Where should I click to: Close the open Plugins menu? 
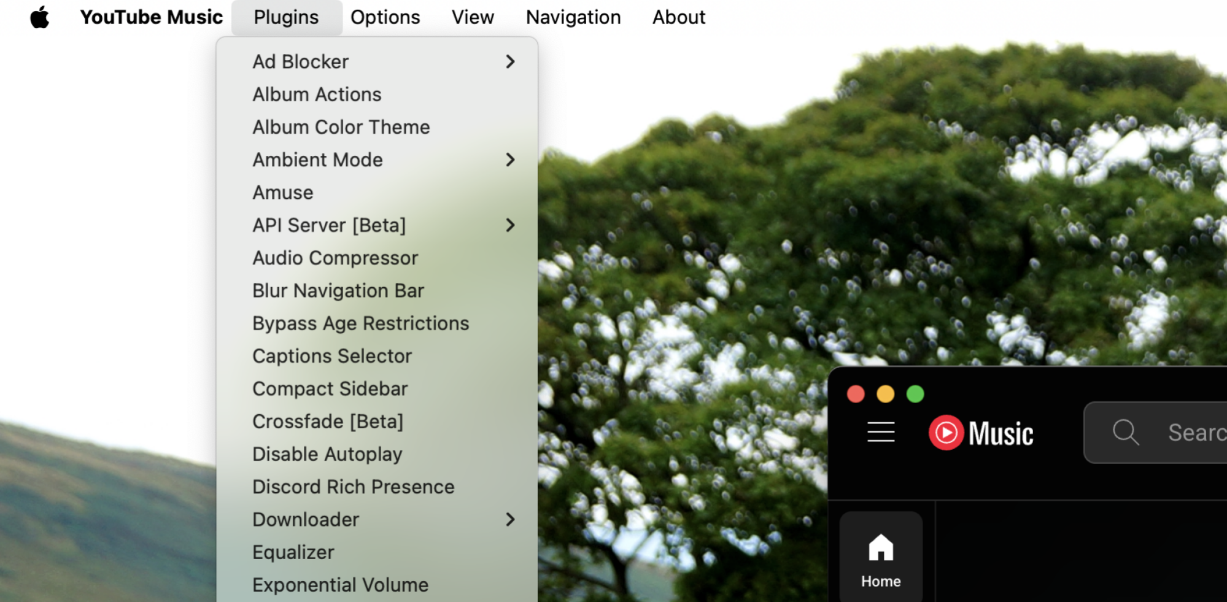[286, 17]
